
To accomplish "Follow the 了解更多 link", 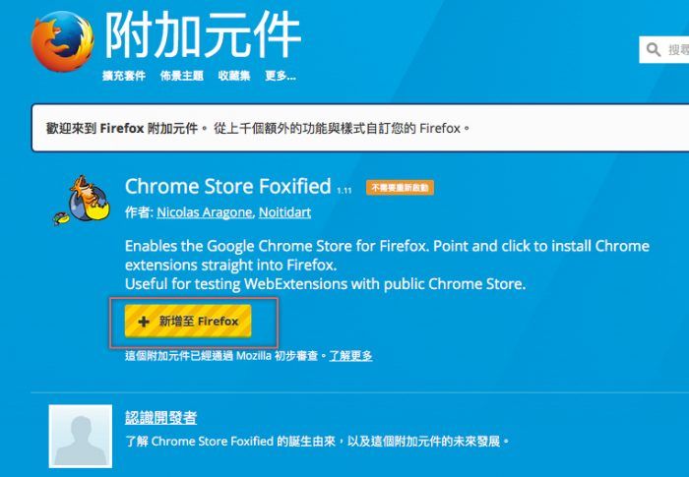I will click(x=350, y=355).
